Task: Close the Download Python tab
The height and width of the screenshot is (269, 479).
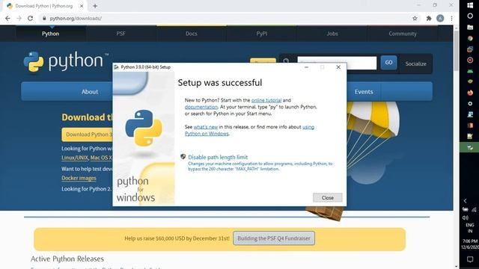Action: pos(82,6)
